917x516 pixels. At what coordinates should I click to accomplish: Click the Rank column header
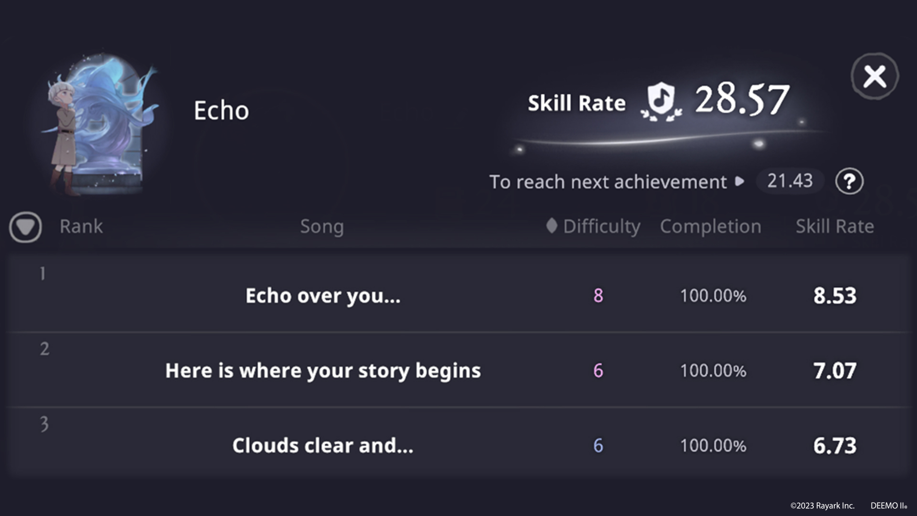pyautogui.click(x=81, y=226)
